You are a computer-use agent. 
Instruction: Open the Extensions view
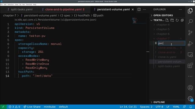[x=190, y=65]
